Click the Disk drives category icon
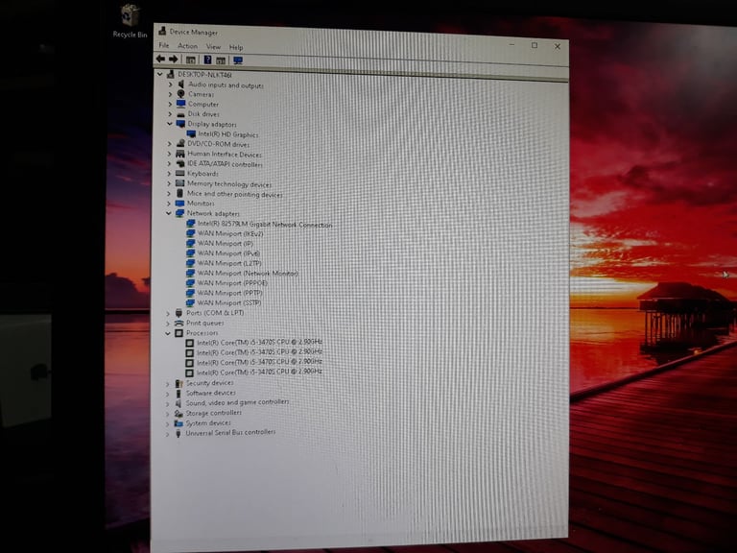The image size is (737, 553). [x=181, y=114]
